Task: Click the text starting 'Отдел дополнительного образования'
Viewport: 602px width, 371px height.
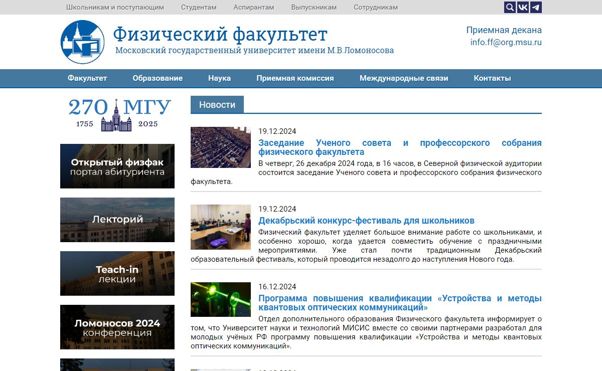Action: coord(366,332)
